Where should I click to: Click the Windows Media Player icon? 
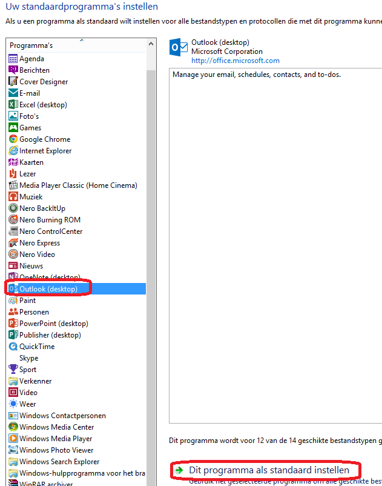tap(13, 438)
